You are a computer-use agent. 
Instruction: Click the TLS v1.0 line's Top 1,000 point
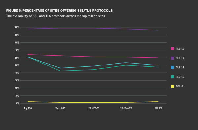point(60,71)
